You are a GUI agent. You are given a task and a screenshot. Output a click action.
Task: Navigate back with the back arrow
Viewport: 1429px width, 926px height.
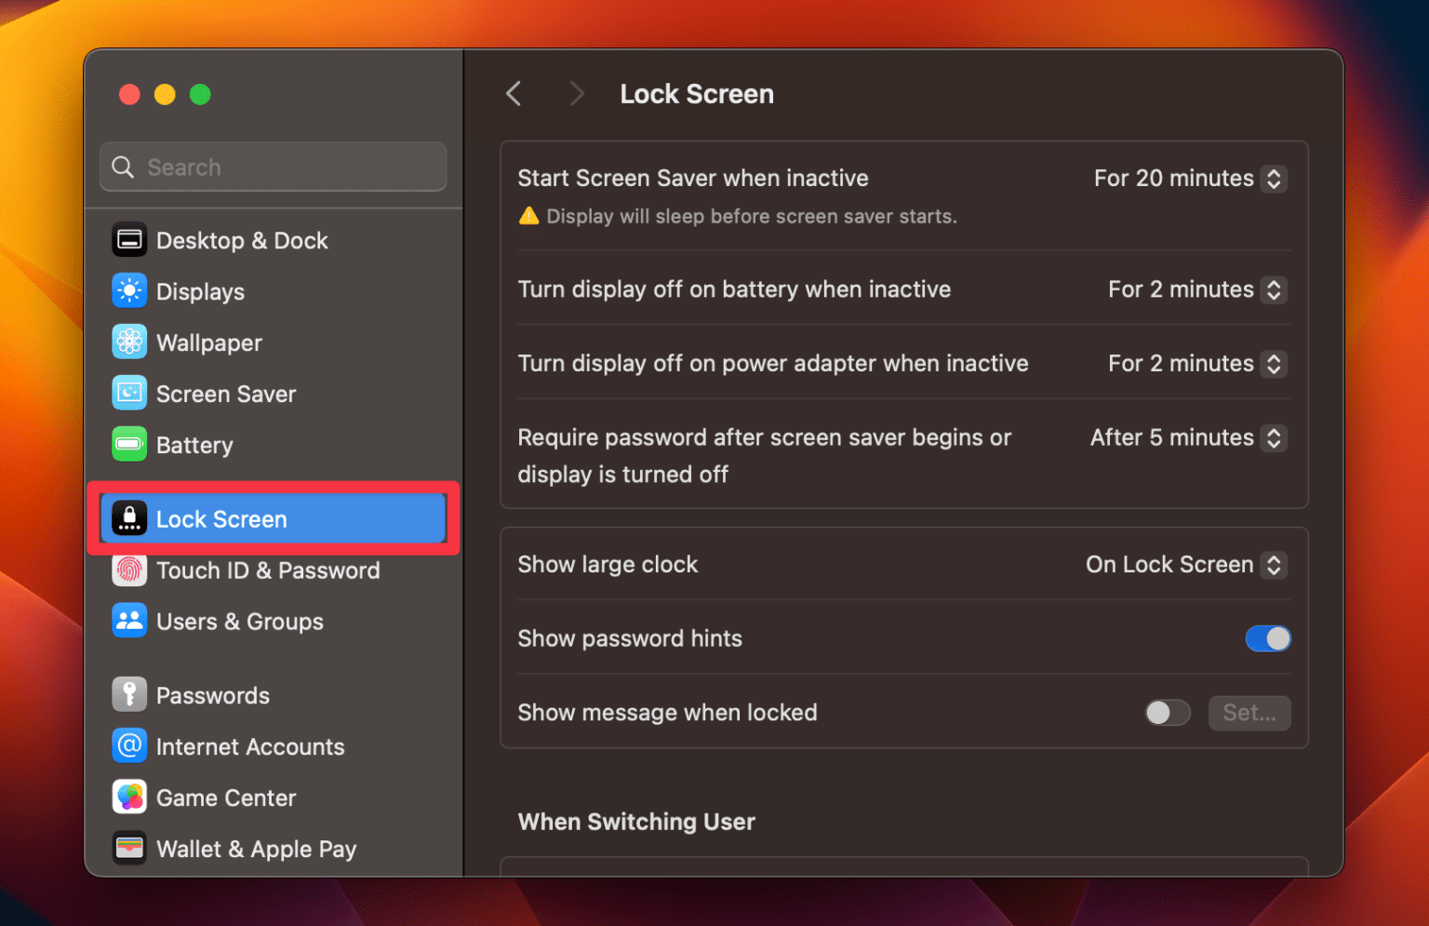click(513, 93)
